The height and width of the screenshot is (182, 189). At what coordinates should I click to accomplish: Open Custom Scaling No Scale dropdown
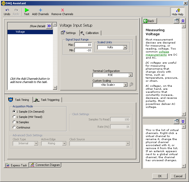point(125,85)
